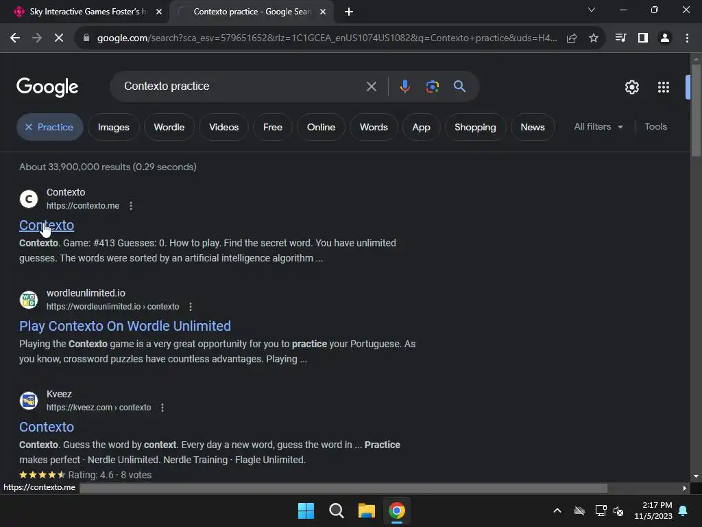Open Windows Start menu
702x527 pixels.
click(306, 511)
